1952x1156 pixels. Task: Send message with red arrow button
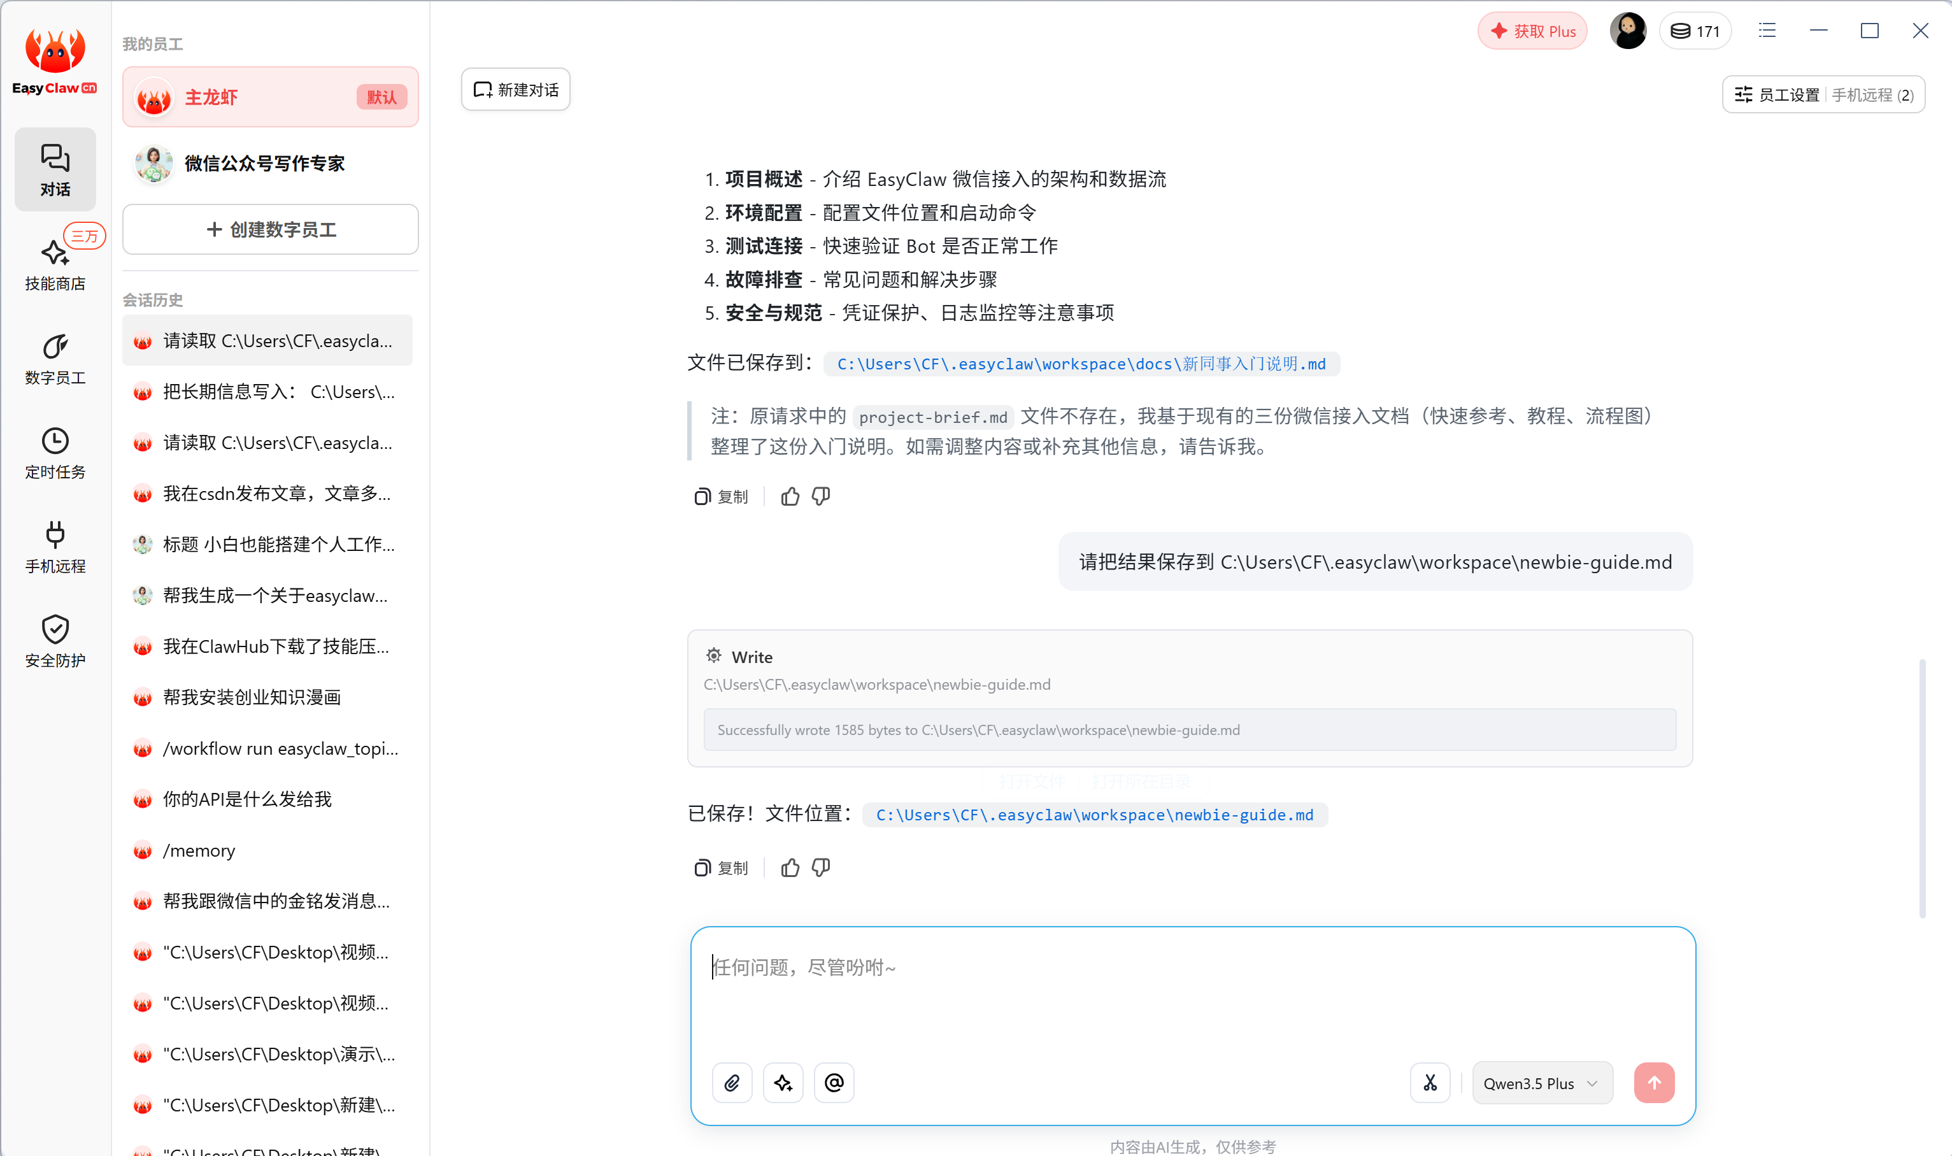pos(1655,1083)
